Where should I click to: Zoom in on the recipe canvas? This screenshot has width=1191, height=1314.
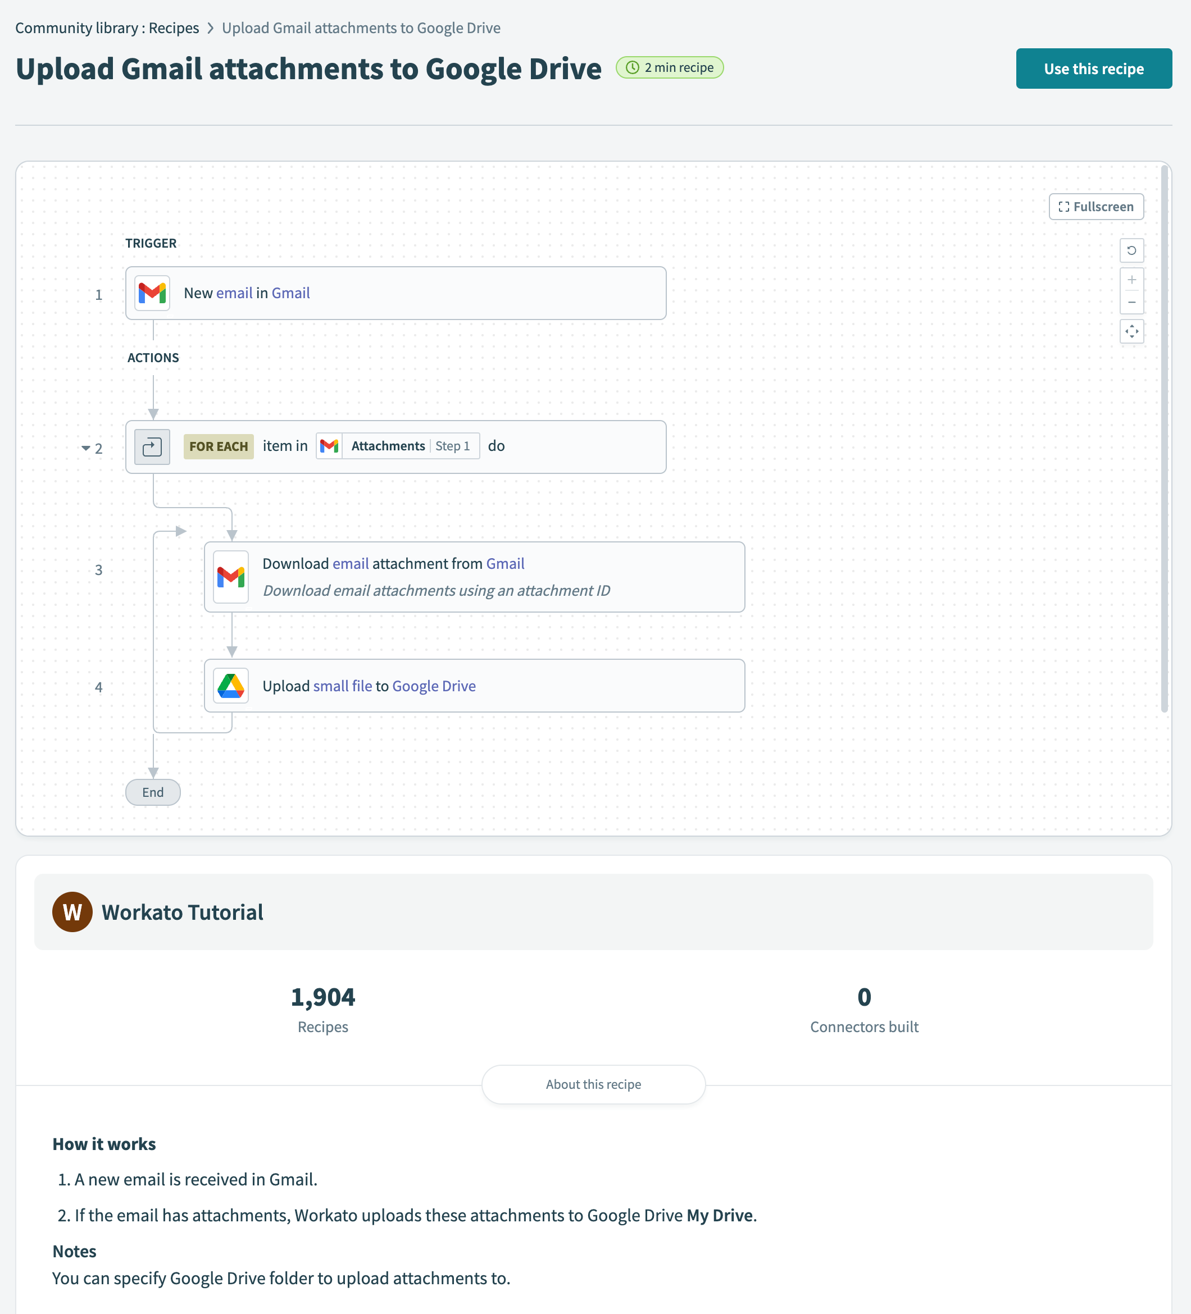[x=1131, y=280]
